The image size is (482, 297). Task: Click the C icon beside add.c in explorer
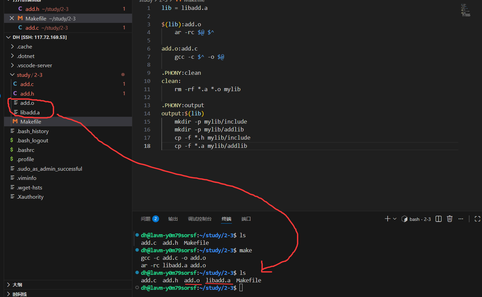click(x=15, y=84)
